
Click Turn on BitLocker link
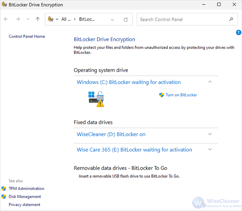tap(181, 95)
